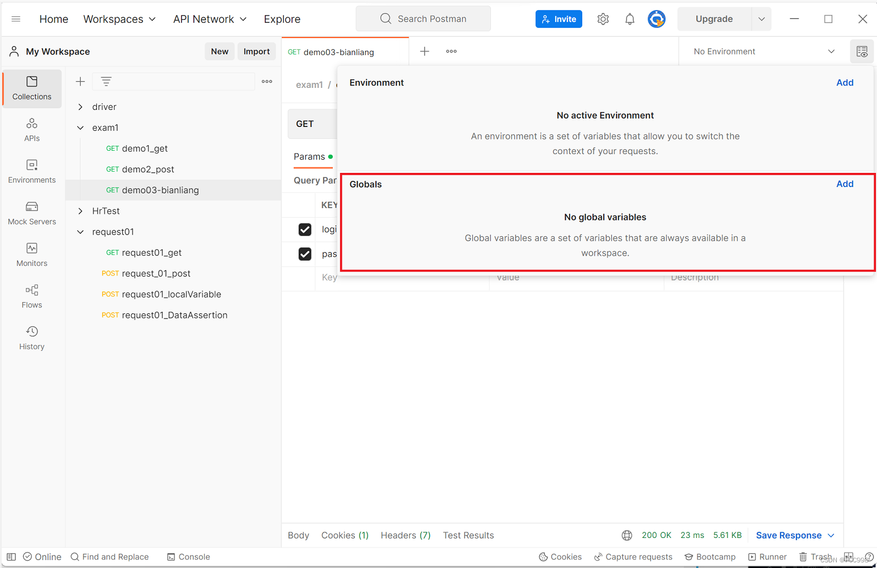The image size is (877, 568).
Task: Click the environment quick look icon
Action: point(862,52)
